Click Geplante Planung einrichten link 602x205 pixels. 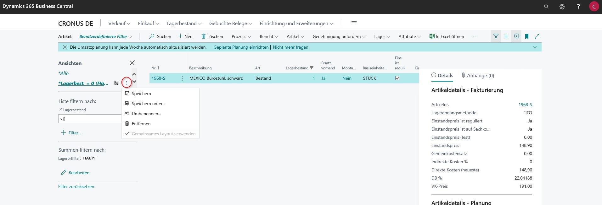(x=241, y=47)
